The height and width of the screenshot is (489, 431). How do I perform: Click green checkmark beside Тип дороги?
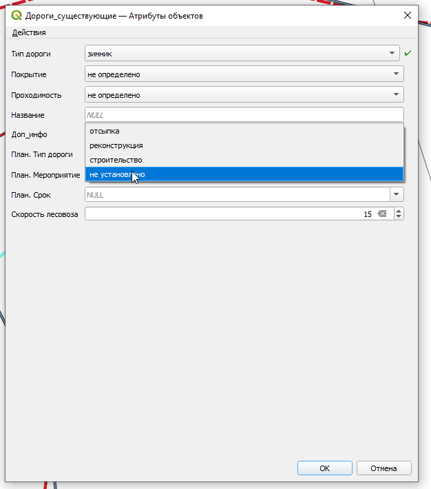(408, 53)
